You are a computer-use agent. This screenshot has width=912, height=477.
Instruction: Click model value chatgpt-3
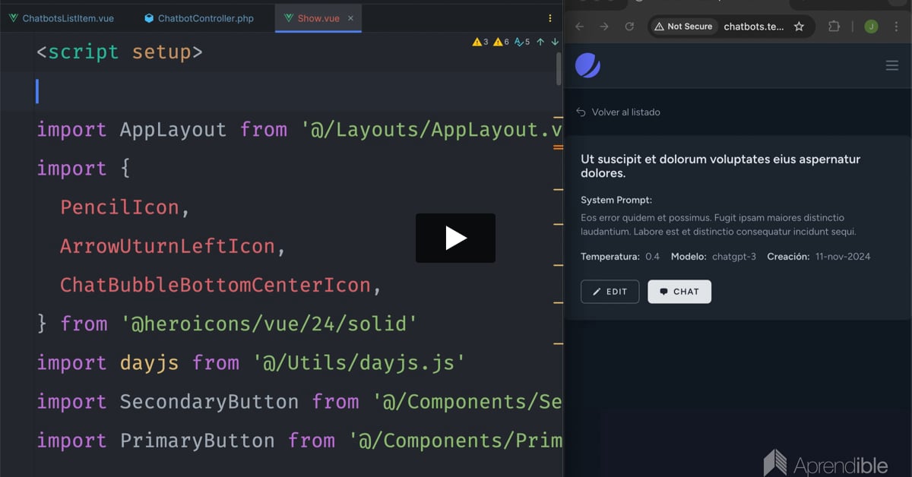pos(734,257)
